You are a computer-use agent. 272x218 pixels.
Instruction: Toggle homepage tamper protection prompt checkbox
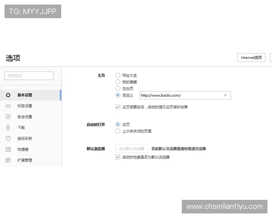118,107
